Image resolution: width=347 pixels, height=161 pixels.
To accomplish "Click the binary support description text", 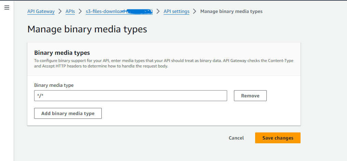I will pos(164,63).
